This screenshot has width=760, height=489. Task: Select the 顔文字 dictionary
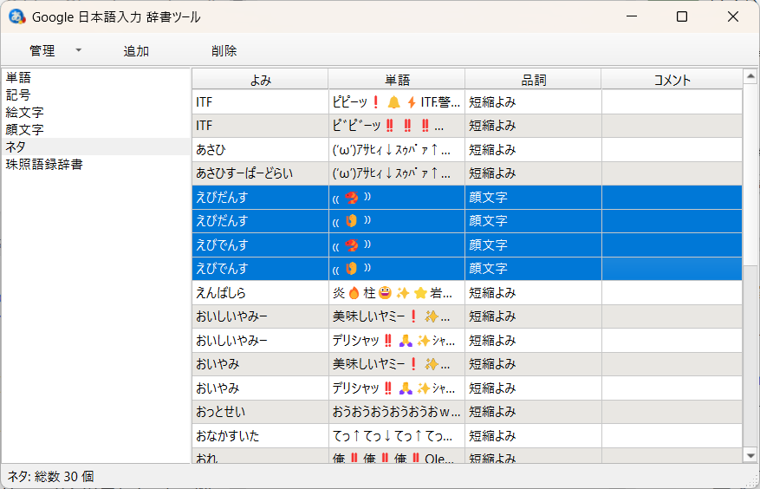click(x=24, y=130)
